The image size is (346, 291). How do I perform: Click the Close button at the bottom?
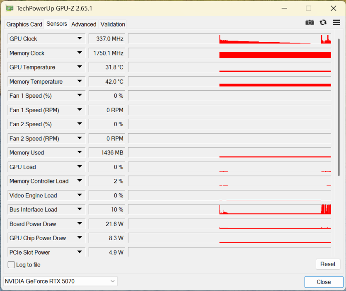[324, 282]
